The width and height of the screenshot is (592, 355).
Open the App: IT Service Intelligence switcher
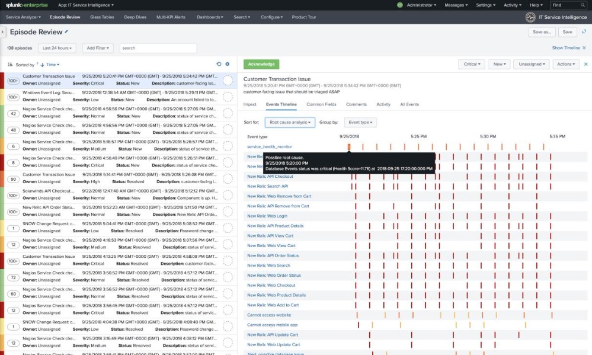click(x=86, y=5)
